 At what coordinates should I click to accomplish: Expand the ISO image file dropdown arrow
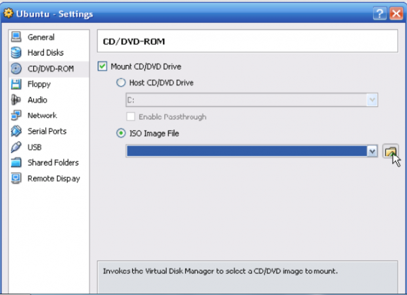(372, 152)
